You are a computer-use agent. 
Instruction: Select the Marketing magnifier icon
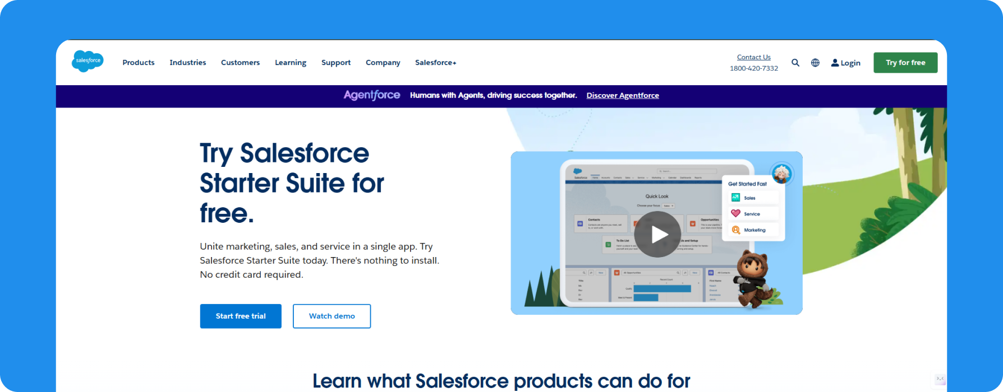pyautogui.click(x=735, y=230)
